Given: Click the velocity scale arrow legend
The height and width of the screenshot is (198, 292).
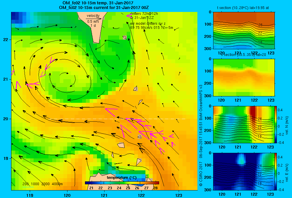Looking at the screenshot, I should 94,19.
